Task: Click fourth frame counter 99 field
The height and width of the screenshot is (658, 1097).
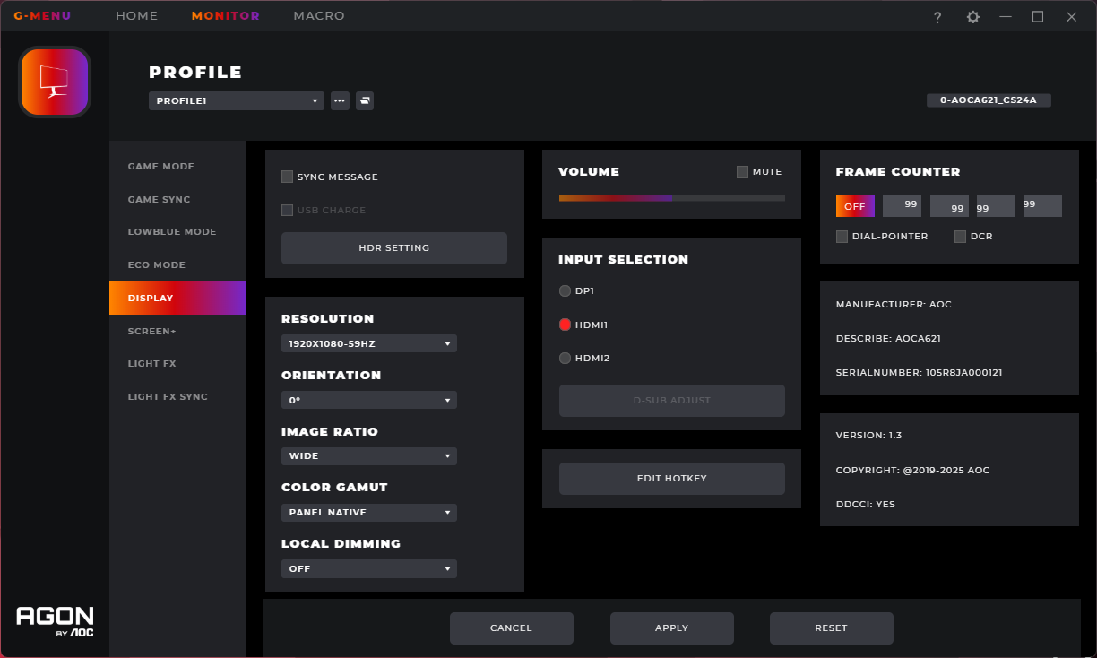Action: [x=1042, y=206]
